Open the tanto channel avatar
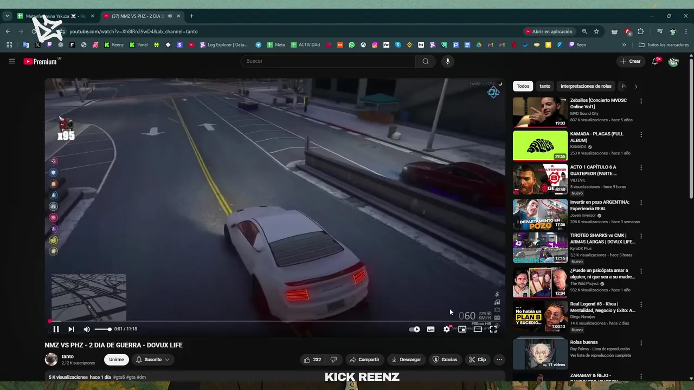This screenshot has width=694, height=390. (51, 359)
